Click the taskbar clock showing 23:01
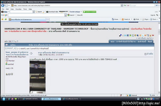161x106 pixels. [x=157, y=99]
